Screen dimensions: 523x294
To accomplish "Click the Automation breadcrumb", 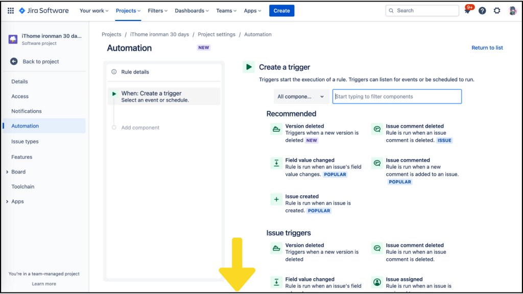I will [x=258, y=34].
